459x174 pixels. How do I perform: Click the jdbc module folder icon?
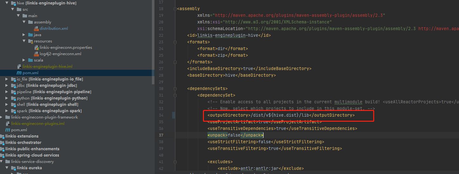[x=13, y=85]
